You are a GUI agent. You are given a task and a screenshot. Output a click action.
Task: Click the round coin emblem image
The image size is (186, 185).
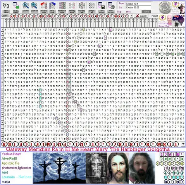pos(165,7)
